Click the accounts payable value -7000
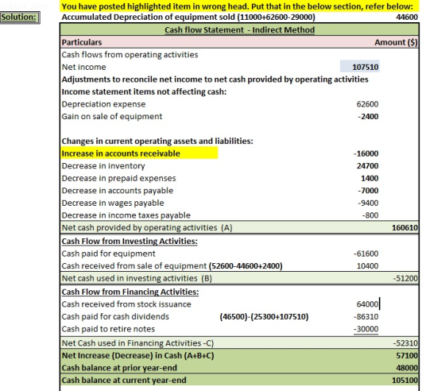The height and width of the screenshot is (391, 445). click(368, 191)
